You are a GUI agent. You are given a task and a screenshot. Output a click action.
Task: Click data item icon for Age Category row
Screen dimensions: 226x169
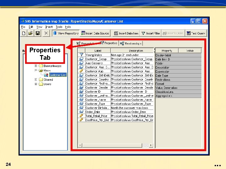81,63
